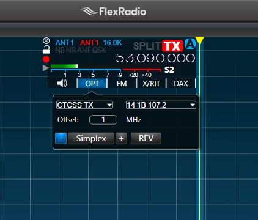
Task: Select the blue ANT1 receive antenna
Action: [x=65, y=43]
